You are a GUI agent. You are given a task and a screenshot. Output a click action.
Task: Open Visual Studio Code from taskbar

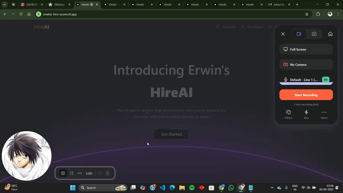click(x=162, y=188)
